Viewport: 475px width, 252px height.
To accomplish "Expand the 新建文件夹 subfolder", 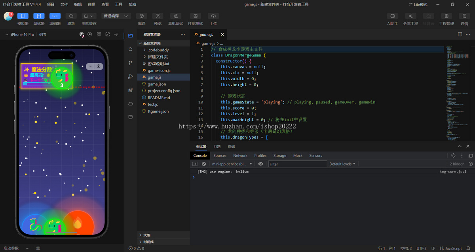I will pyautogui.click(x=163, y=57).
